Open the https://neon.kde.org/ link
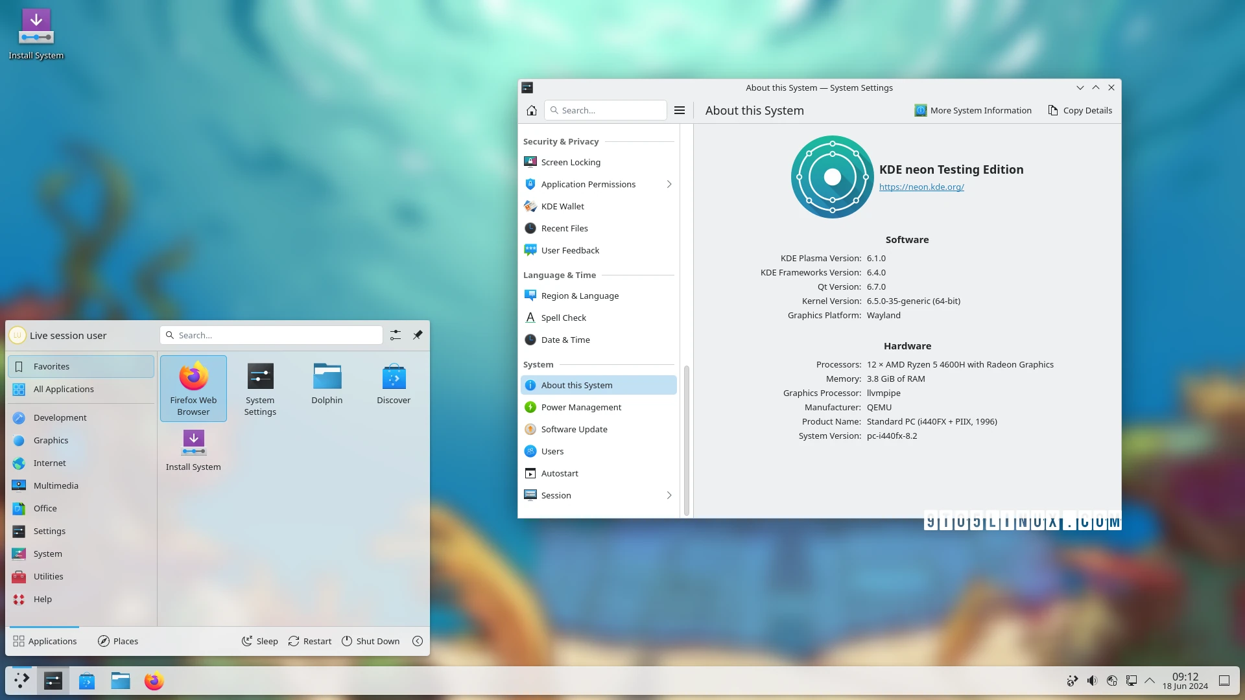Screen dimensions: 1245x700 coord(921,187)
